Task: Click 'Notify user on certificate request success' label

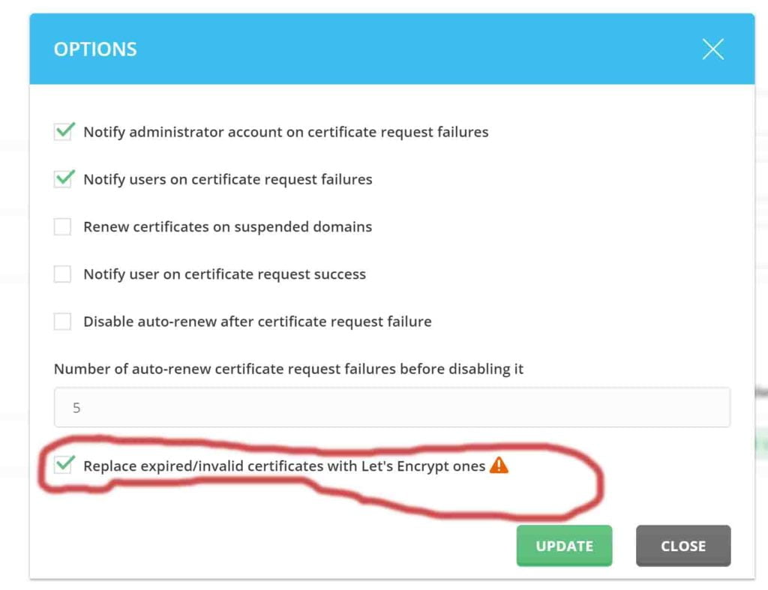Action: pos(225,274)
